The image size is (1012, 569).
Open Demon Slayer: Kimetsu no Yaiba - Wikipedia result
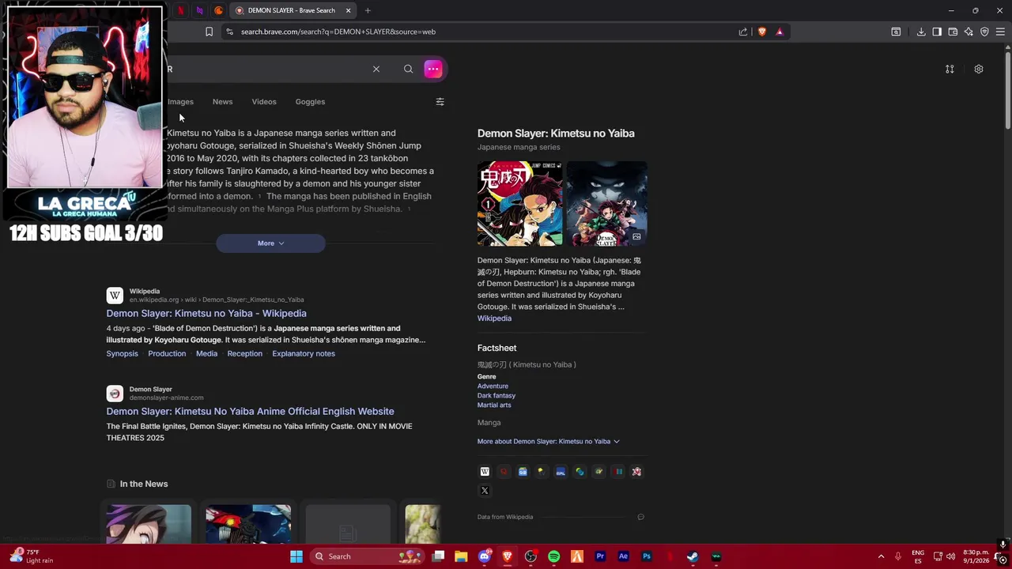coord(206,313)
